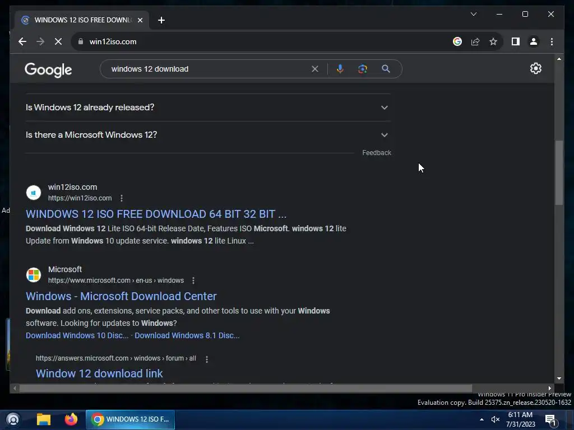This screenshot has height=430, width=574.
Task: Open the Chrome profile avatar
Action: (x=534, y=41)
